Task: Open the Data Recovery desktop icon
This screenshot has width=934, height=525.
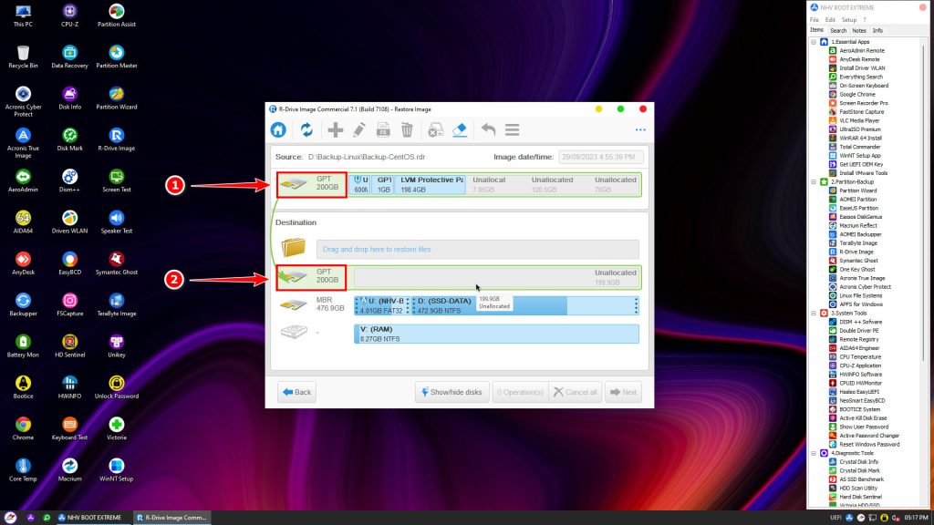Action: [x=69, y=57]
